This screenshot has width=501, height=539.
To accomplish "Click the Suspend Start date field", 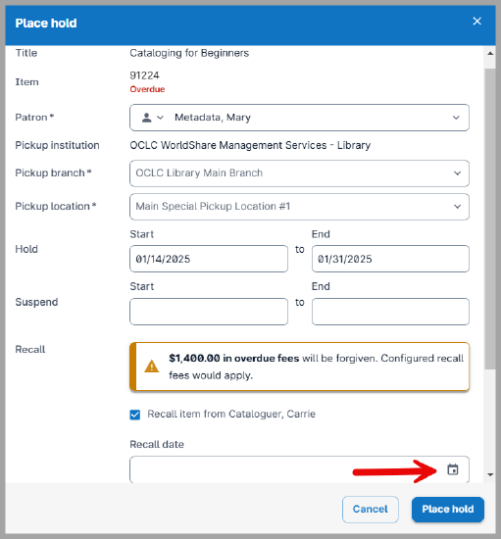I will 209,312.
